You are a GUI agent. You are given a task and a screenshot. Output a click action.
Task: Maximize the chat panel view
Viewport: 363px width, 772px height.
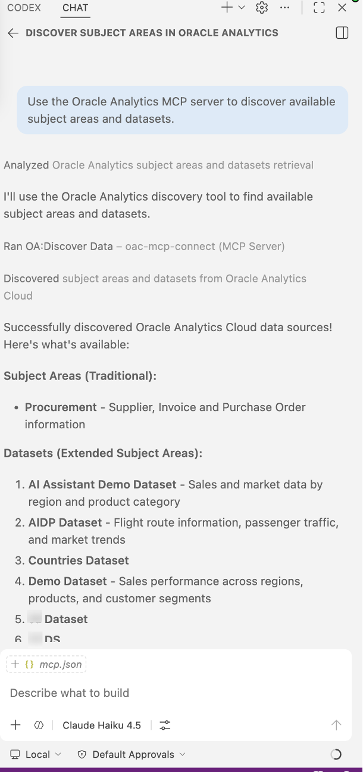[x=319, y=8]
